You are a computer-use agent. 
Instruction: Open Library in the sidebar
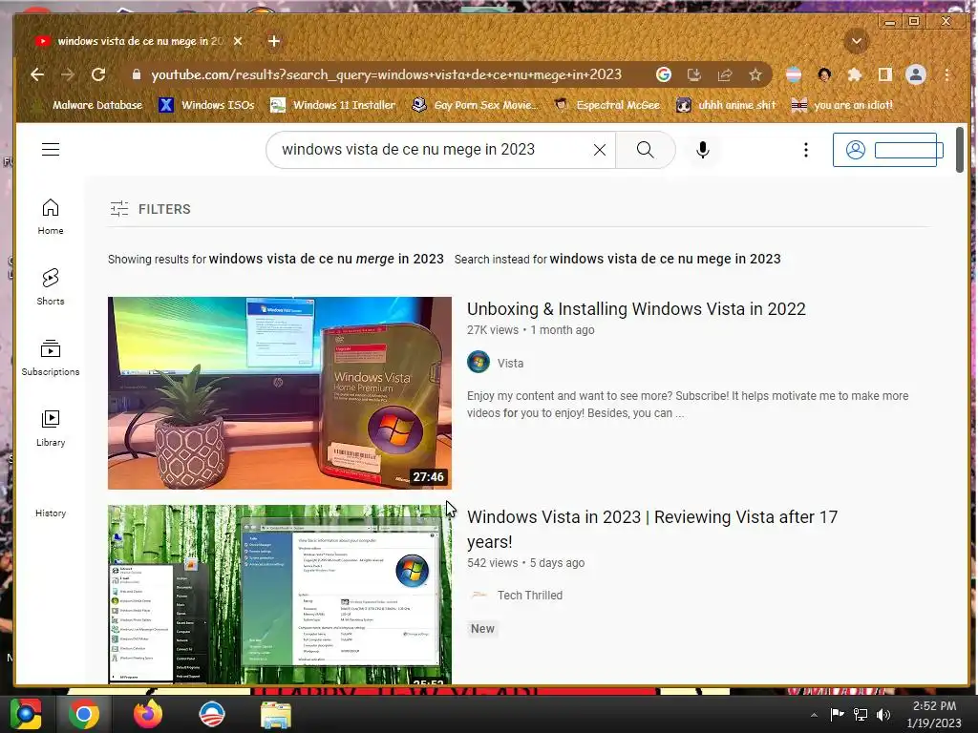coord(51,429)
